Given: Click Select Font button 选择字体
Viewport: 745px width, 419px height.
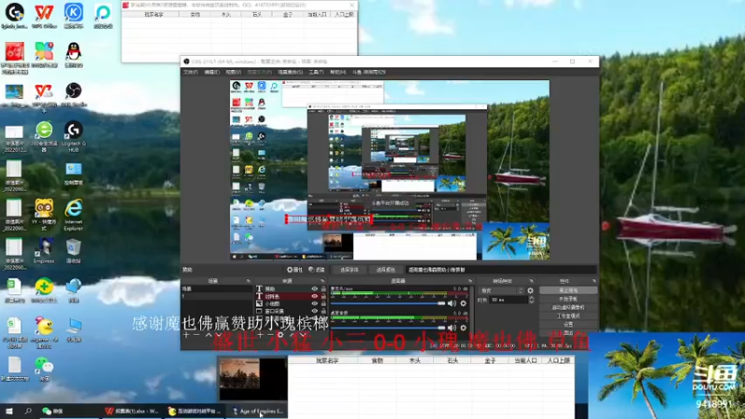Looking at the screenshot, I should coord(348,270).
